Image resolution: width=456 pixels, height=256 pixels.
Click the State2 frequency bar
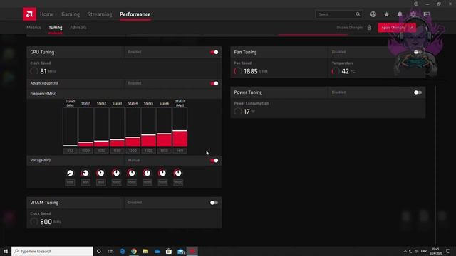[x=101, y=127]
